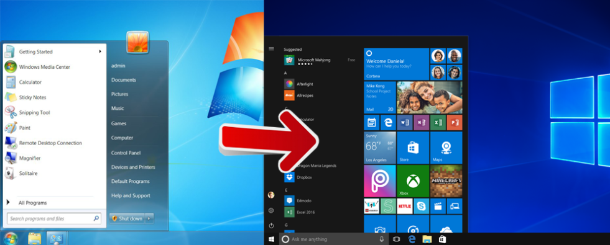Image resolution: width=610 pixels, height=245 pixels.
Task: Open Calculator from the Windows 7 menu
Action: click(x=55, y=82)
